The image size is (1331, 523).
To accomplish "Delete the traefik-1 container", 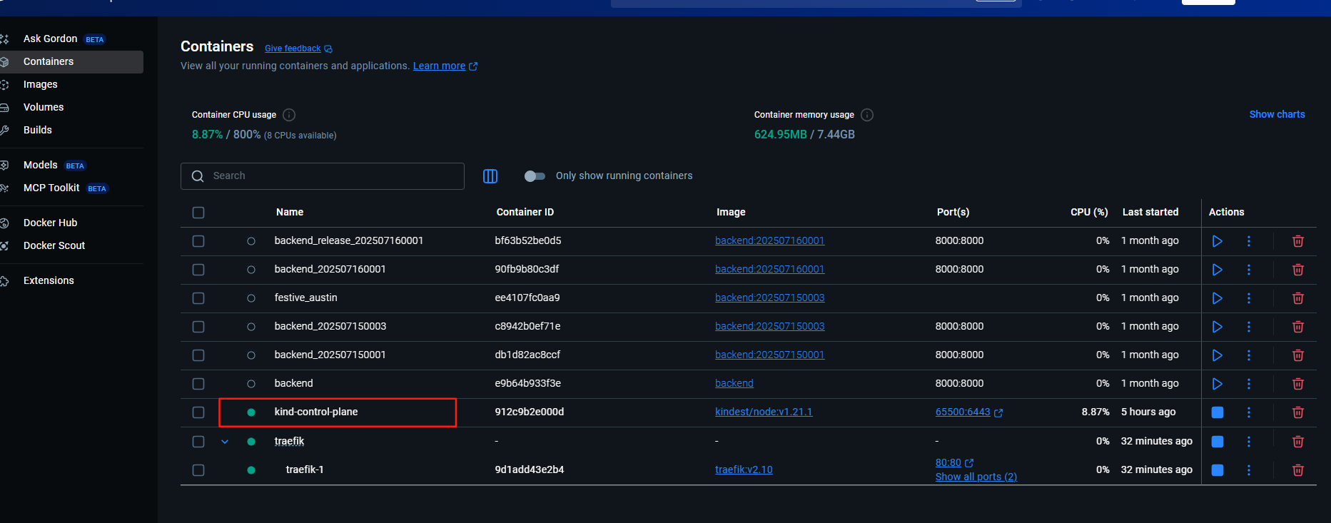I will pyautogui.click(x=1298, y=470).
